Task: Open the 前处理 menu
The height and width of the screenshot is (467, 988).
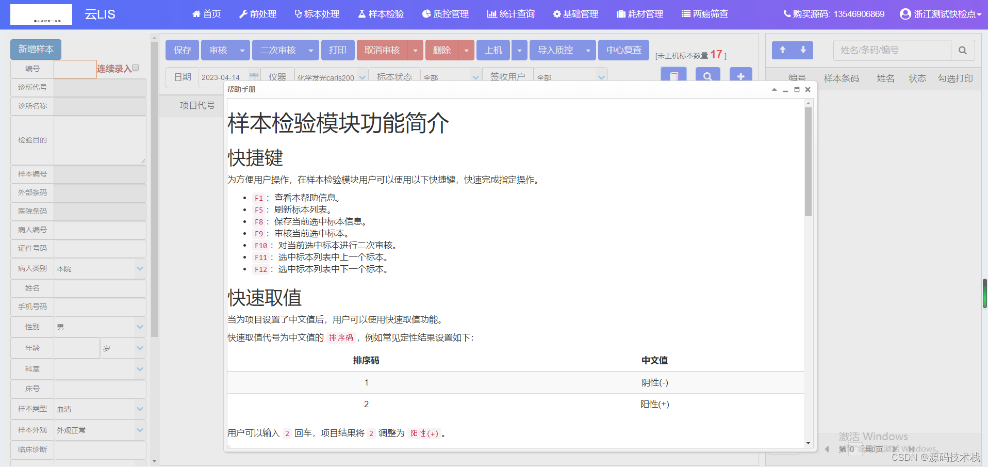Action: coord(258,14)
